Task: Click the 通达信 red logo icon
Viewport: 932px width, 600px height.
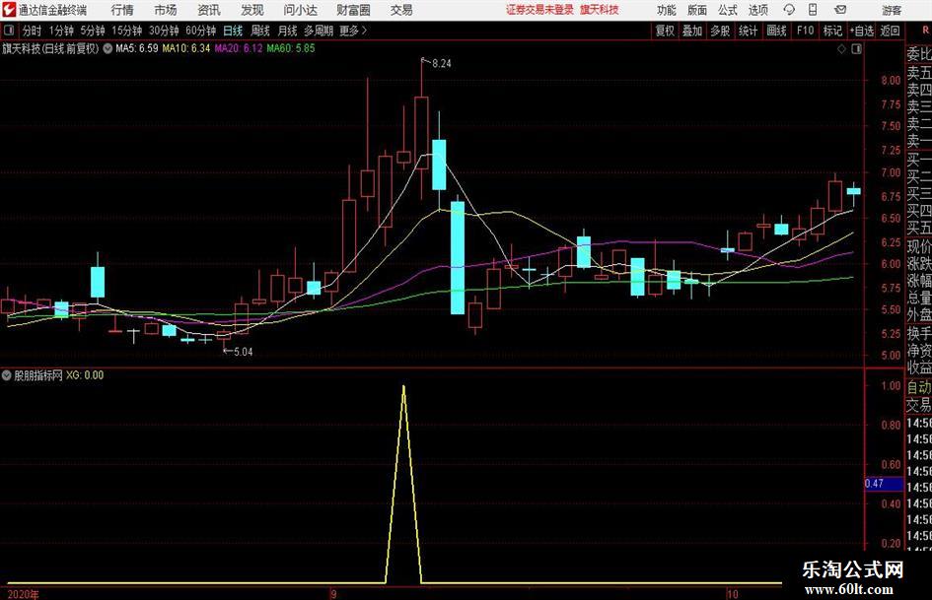Action: (9, 10)
